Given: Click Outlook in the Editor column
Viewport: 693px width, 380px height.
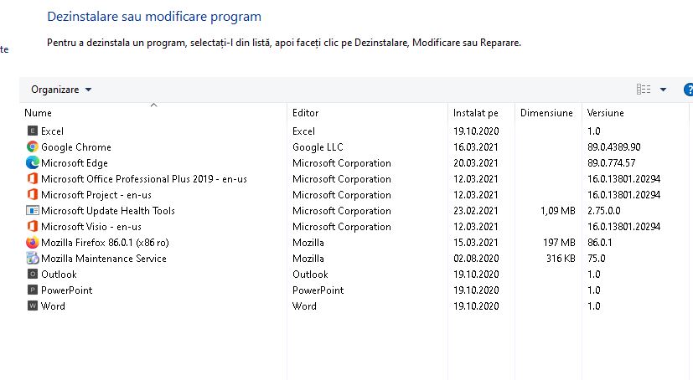Looking at the screenshot, I should coord(310,274).
